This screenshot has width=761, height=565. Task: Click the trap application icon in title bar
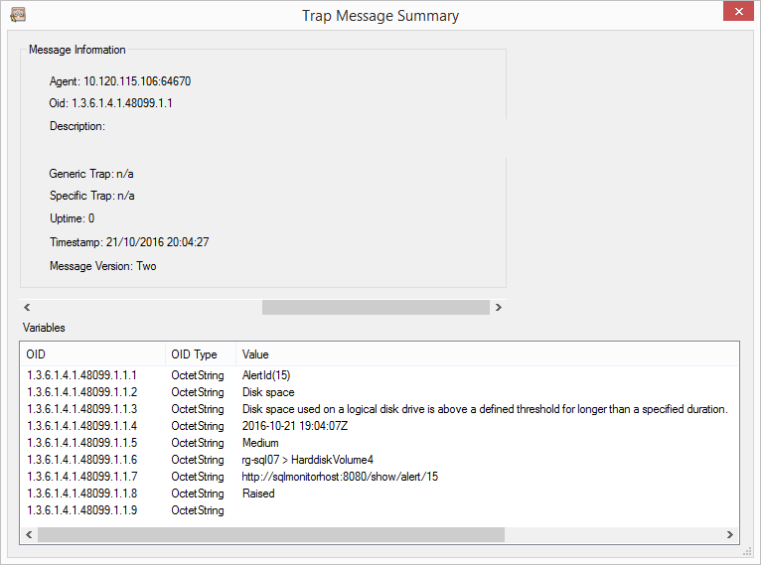pos(18,15)
